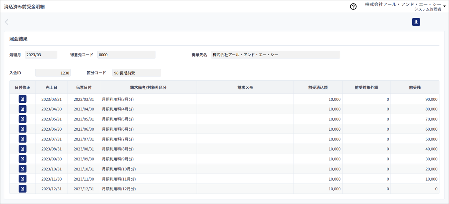Screen dimensions: 449x204
Task: Click the 得意先名 field
Action: click(275, 54)
